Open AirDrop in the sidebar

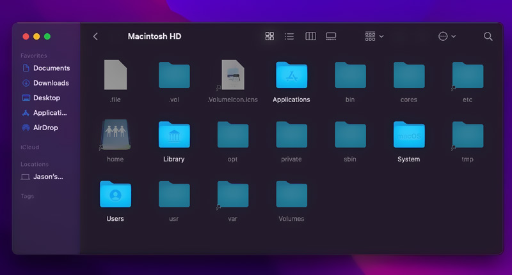(40, 128)
